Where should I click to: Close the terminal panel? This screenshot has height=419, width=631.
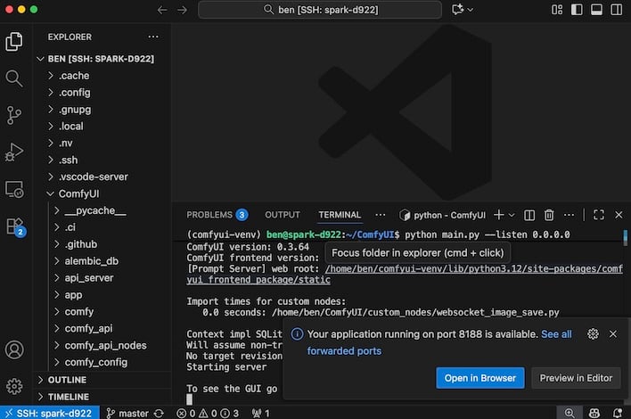[x=619, y=215]
